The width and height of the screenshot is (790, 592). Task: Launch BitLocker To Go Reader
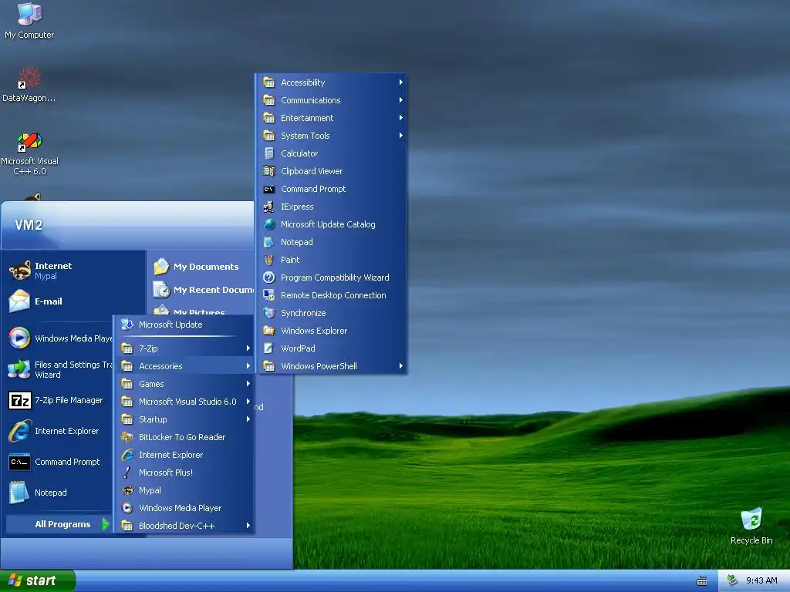coord(184,437)
